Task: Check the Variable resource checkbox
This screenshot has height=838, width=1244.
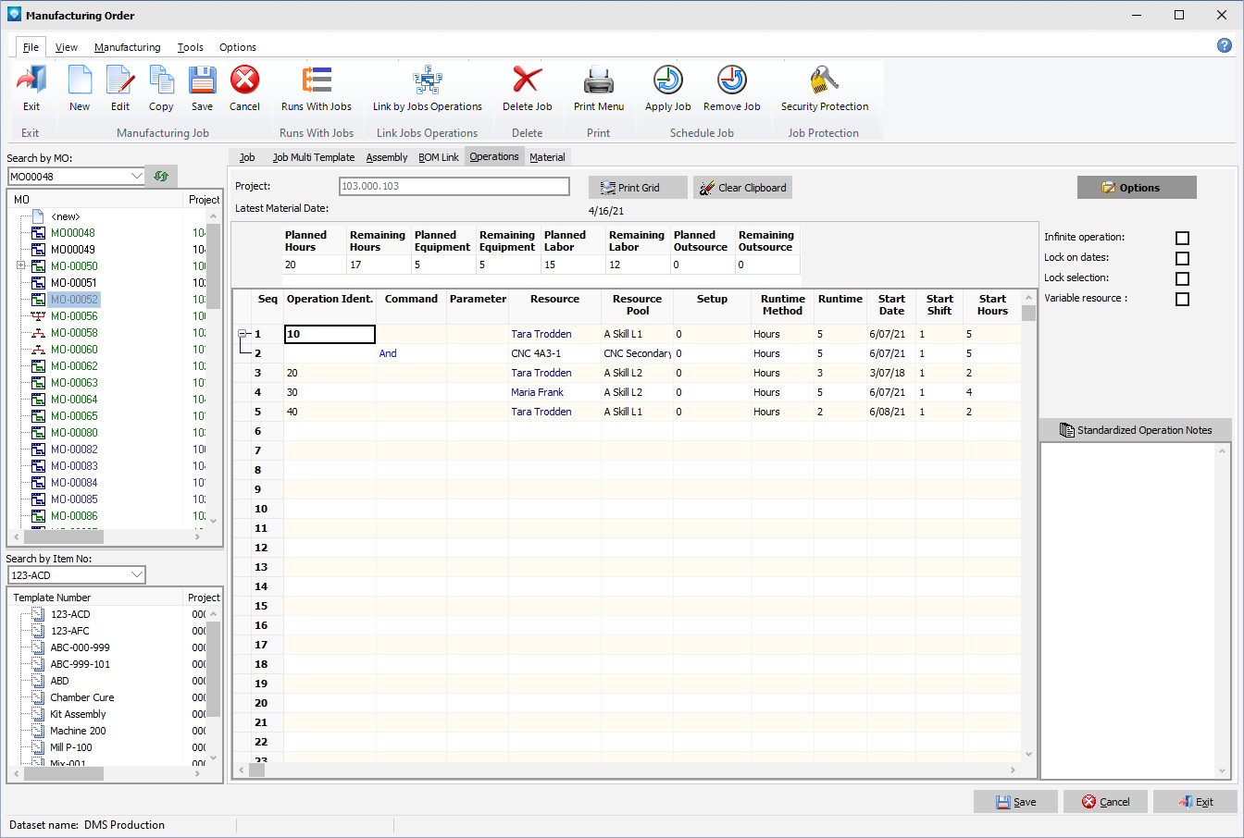Action: 1182,299
